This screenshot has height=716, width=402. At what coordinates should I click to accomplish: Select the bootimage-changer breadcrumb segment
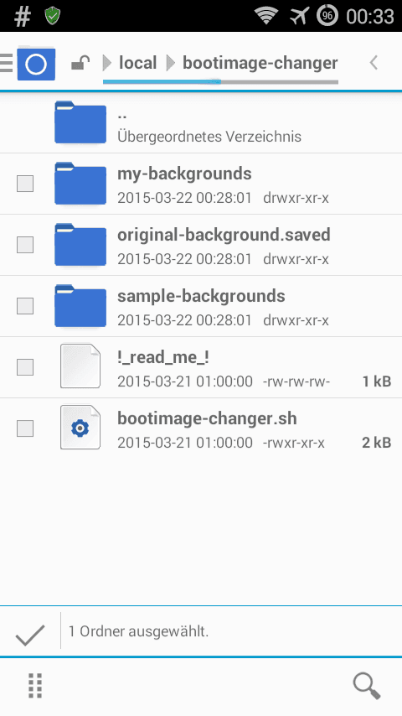[x=260, y=63]
